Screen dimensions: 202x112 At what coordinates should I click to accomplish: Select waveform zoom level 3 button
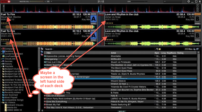[198, 11]
